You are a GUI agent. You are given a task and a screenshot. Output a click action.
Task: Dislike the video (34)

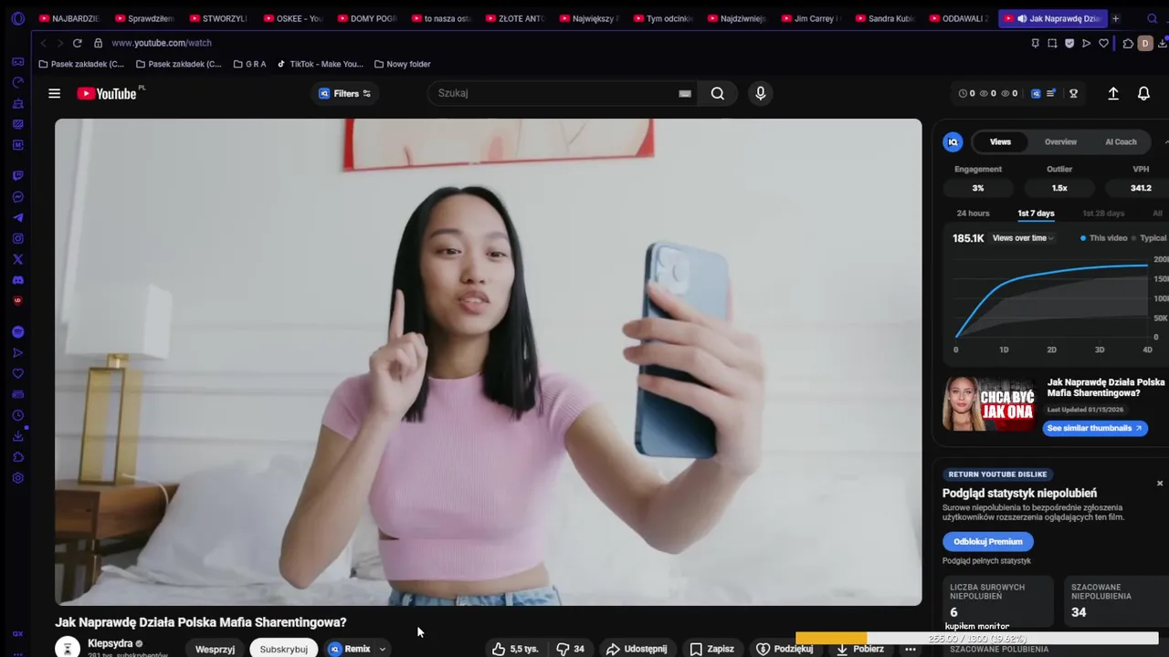[x=571, y=649]
